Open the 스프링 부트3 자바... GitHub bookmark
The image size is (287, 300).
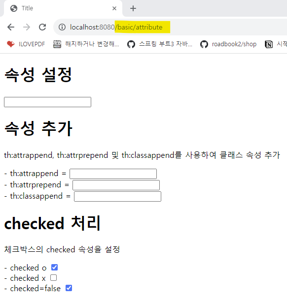(x=160, y=44)
